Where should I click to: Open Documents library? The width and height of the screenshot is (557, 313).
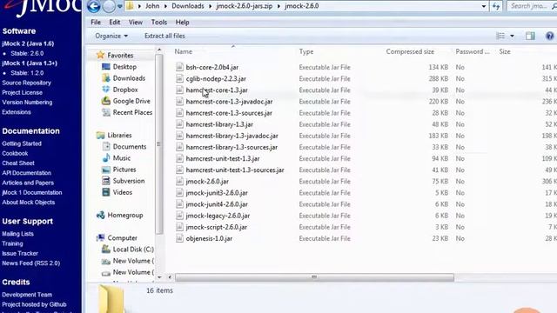(130, 147)
